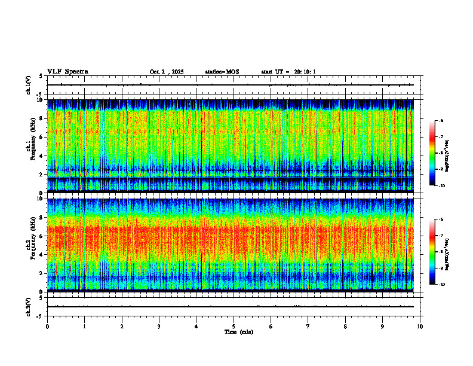Click inside the ch.1 spectrogram panel
Image resolution: width=473 pixels, height=366 pixels.
[231, 146]
